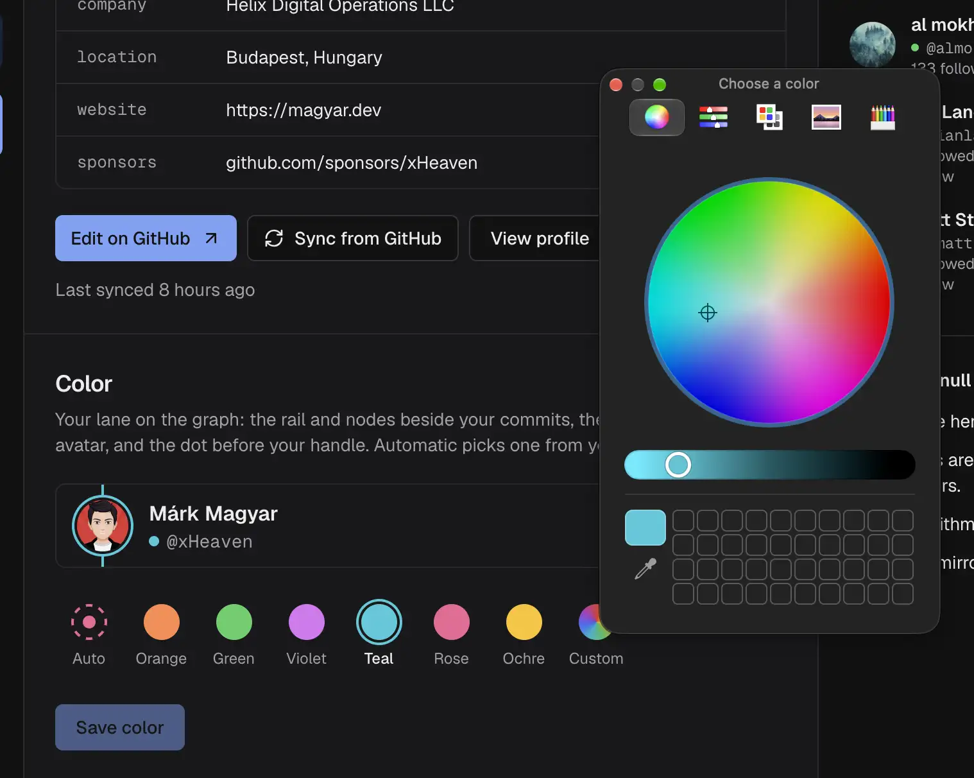974x778 pixels.
Task: Click the first empty saved color well
Action: [x=683, y=521]
